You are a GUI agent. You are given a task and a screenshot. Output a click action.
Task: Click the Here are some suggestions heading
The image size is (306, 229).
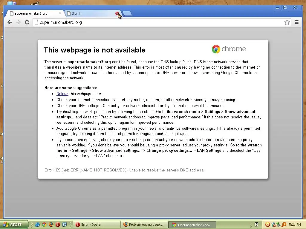point(71,88)
